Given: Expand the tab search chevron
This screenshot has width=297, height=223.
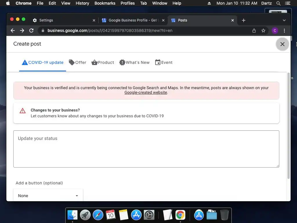Looking at the screenshot, I should click(x=284, y=20).
